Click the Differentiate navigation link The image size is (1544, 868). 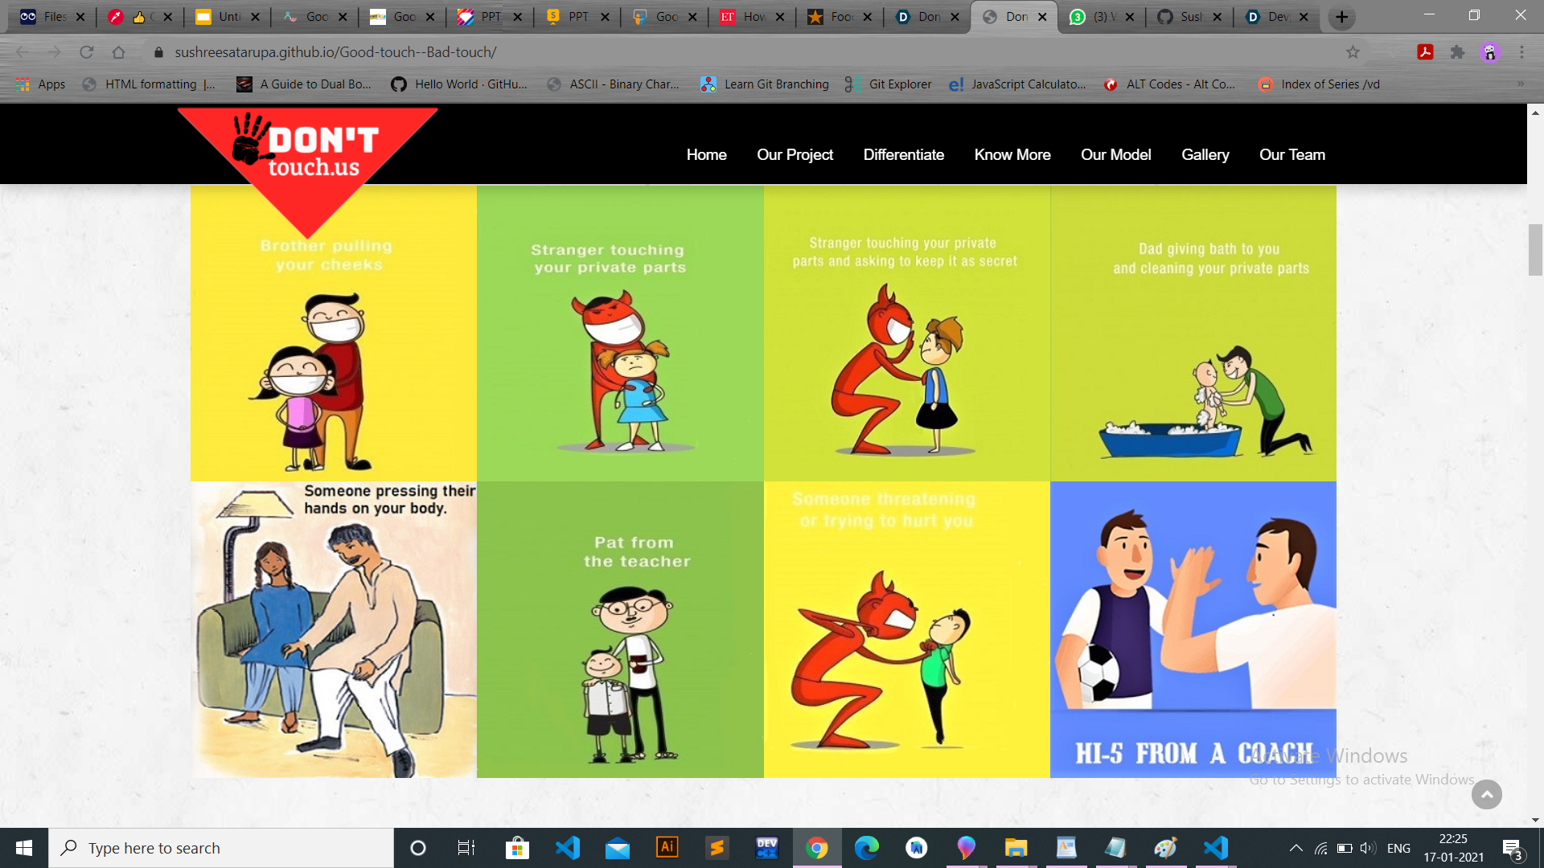[x=903, y=154]
